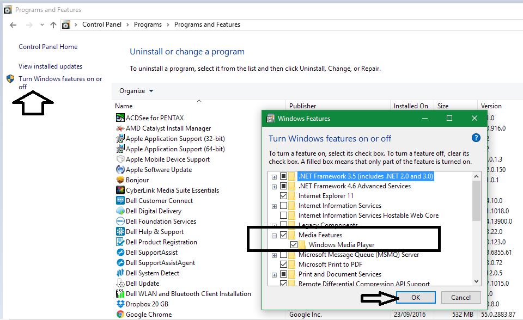
Task: Click the CyberLink Media Suite Essentials icon
Action: (120, 190)
